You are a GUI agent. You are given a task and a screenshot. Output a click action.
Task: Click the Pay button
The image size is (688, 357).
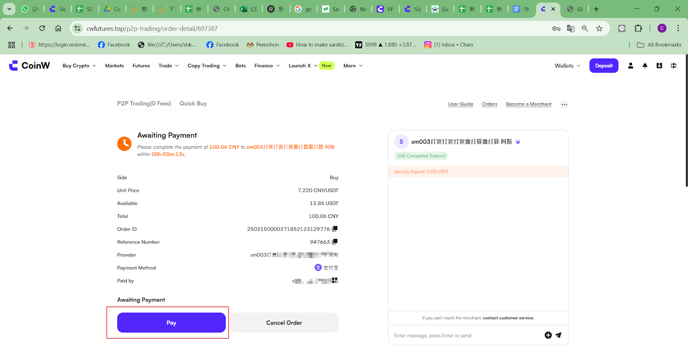tap(172, 323)
